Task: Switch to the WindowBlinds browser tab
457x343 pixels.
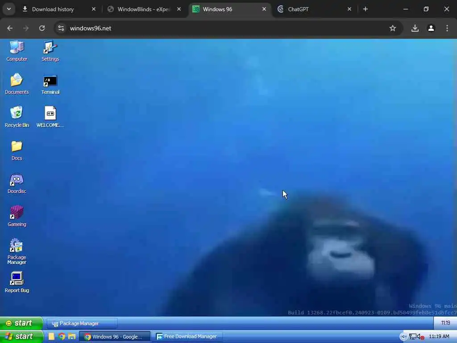Action: 143,9
